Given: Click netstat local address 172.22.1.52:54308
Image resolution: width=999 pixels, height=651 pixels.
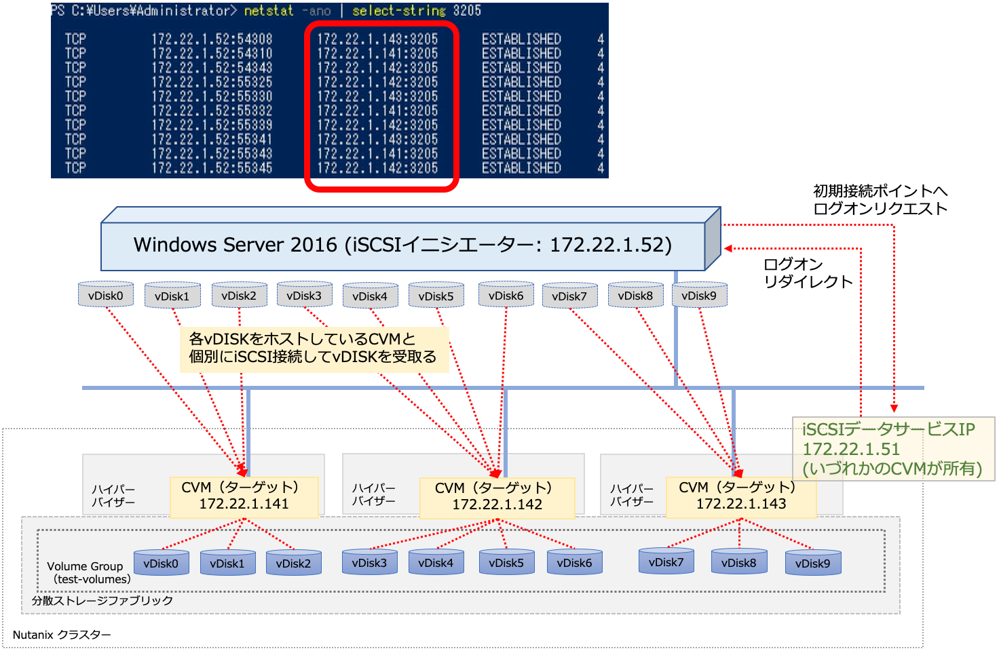Looking at the screenshot, I should tap(212, 39).
